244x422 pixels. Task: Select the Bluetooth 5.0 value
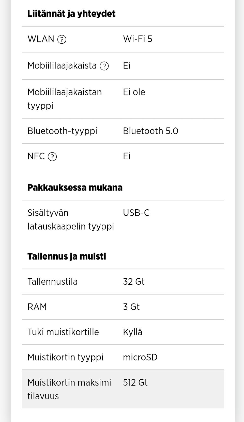tap(150, 131)
